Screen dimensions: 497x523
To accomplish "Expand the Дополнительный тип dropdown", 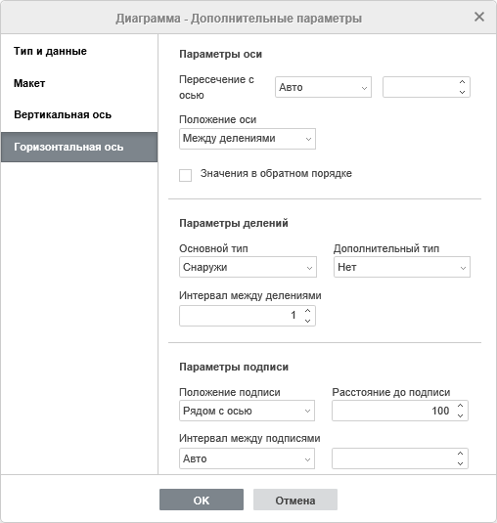I will point(402,267).
